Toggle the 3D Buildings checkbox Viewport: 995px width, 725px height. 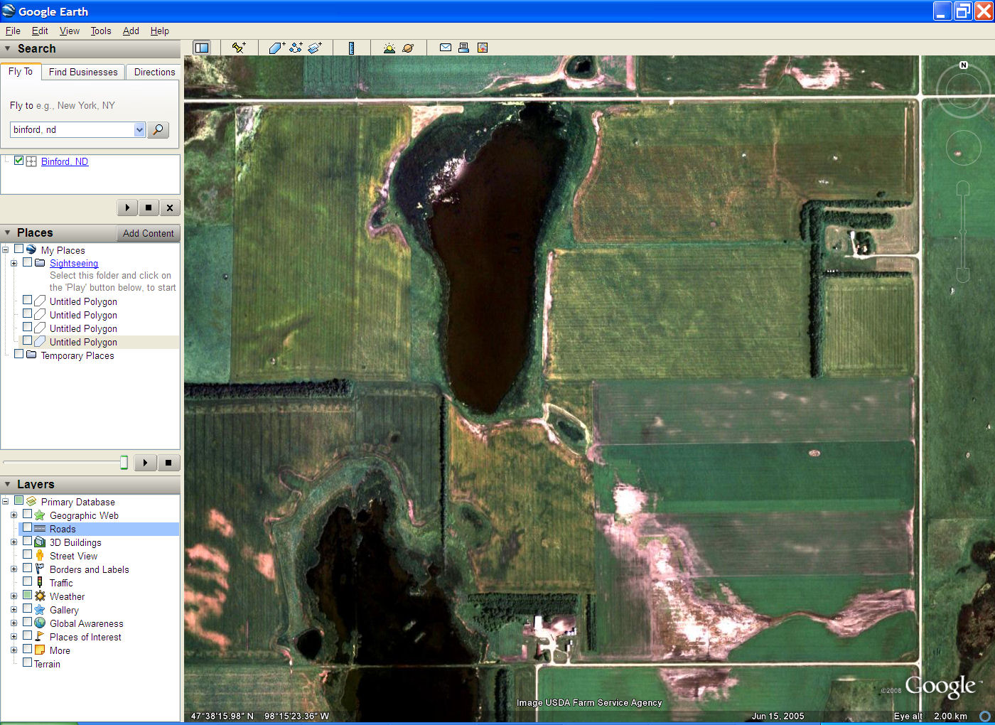(27, 541)
